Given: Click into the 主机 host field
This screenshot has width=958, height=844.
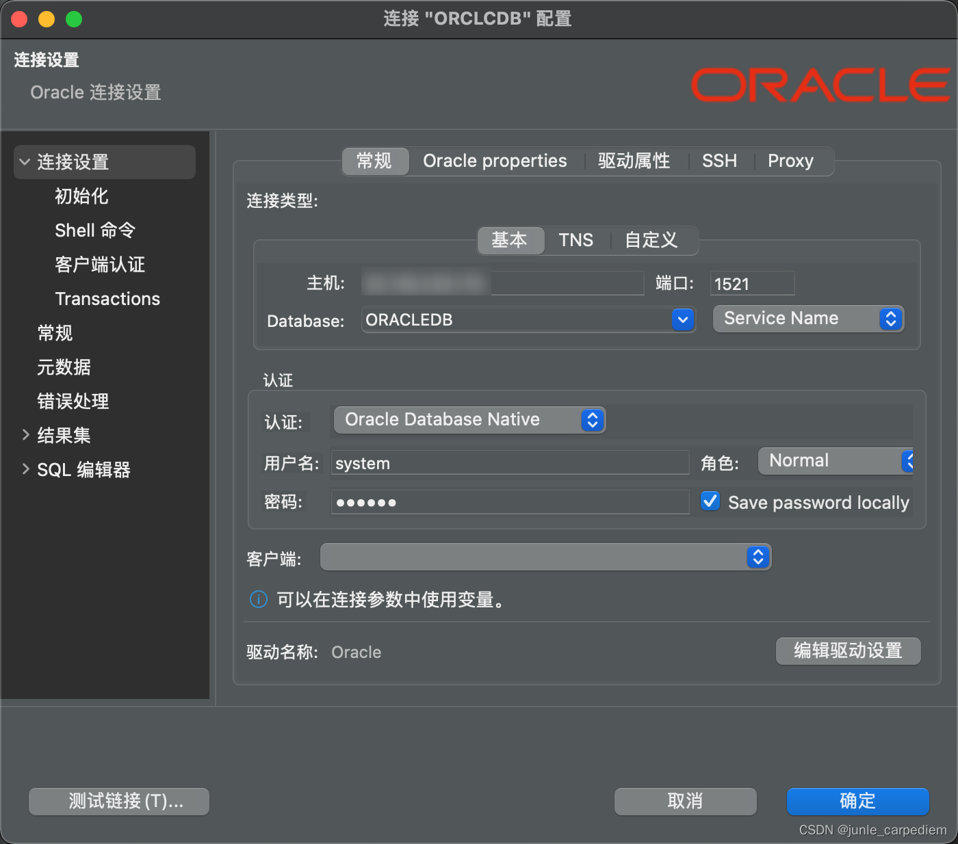Looking at the screenshot, I should coord(503,283).
